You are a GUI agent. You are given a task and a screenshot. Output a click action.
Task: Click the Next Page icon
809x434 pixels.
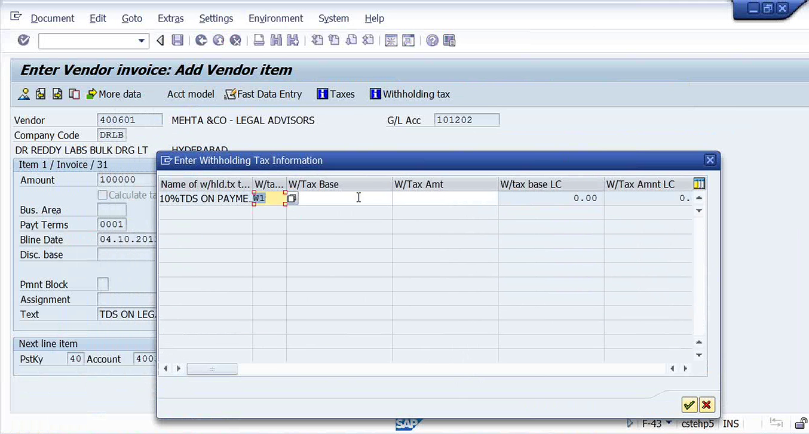point(351,41)
